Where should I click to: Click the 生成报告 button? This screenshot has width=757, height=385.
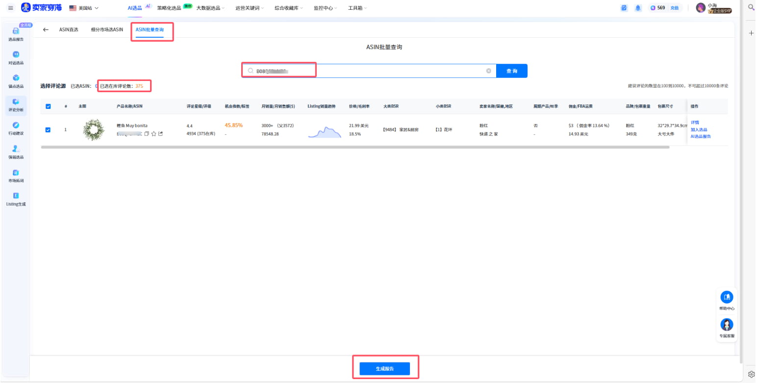pos(384,368)
